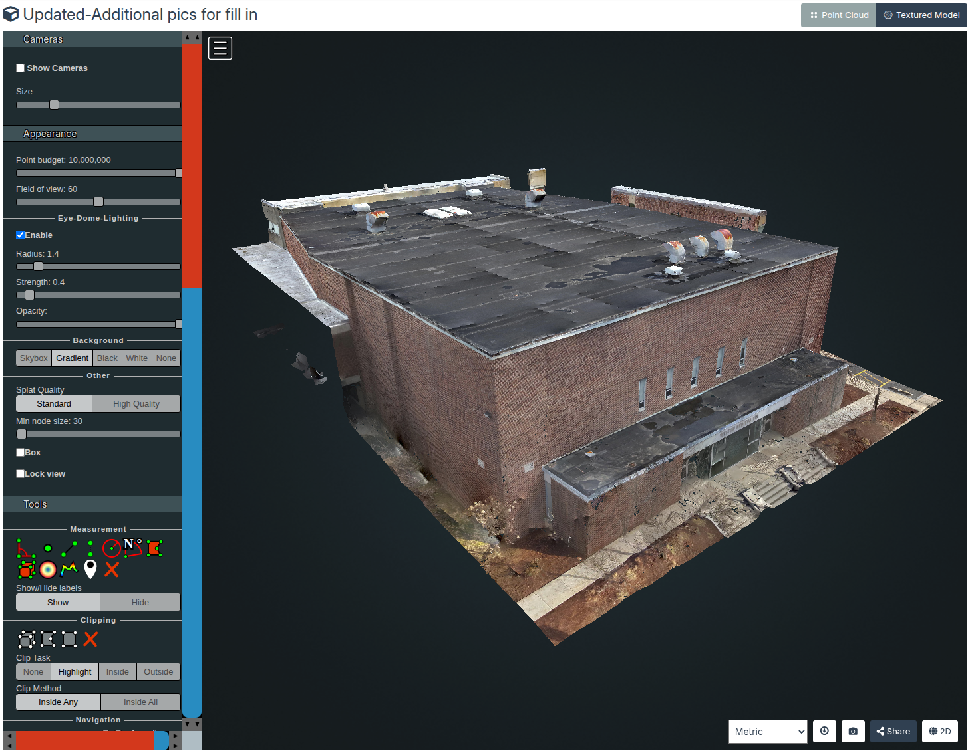Select the point measurement tool

click(x=48, y=548)
